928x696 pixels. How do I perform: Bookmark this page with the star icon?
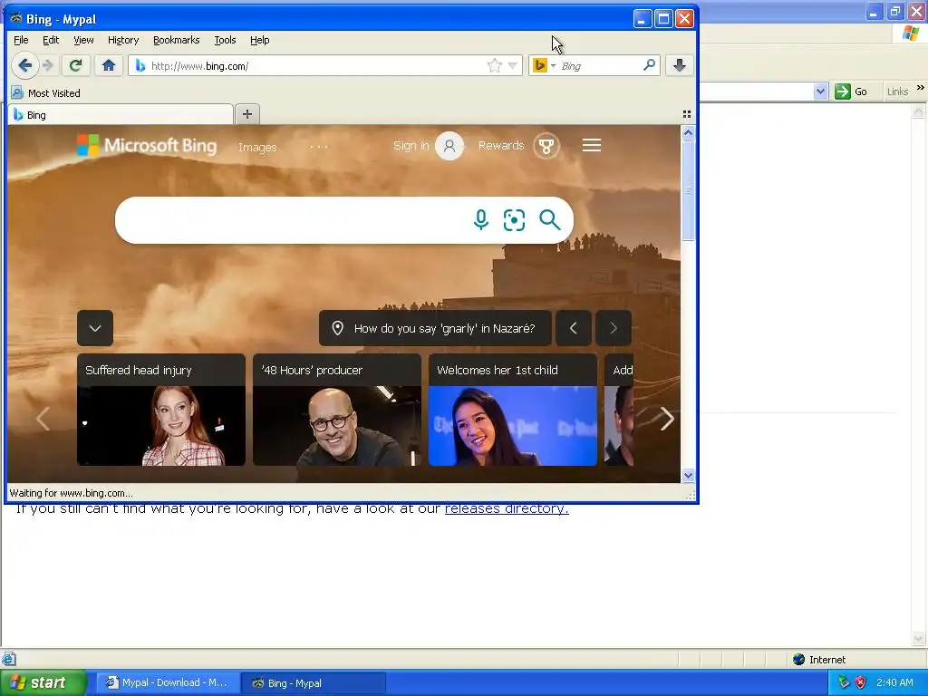(x=494, y=65)
